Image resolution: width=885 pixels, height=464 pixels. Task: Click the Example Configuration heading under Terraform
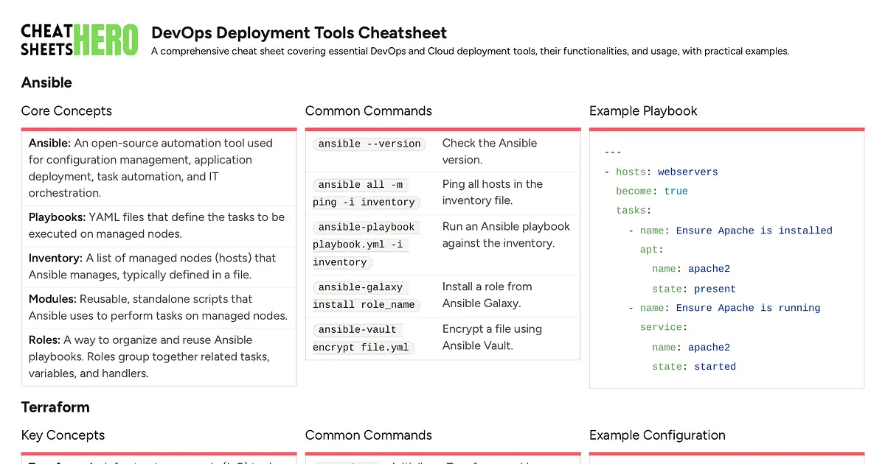(657, 435)
